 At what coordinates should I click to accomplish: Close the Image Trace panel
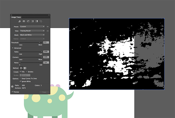11,15
